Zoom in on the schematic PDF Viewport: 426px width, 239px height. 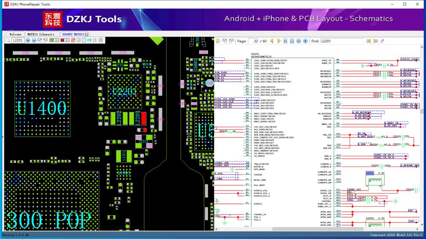[305, 41]
